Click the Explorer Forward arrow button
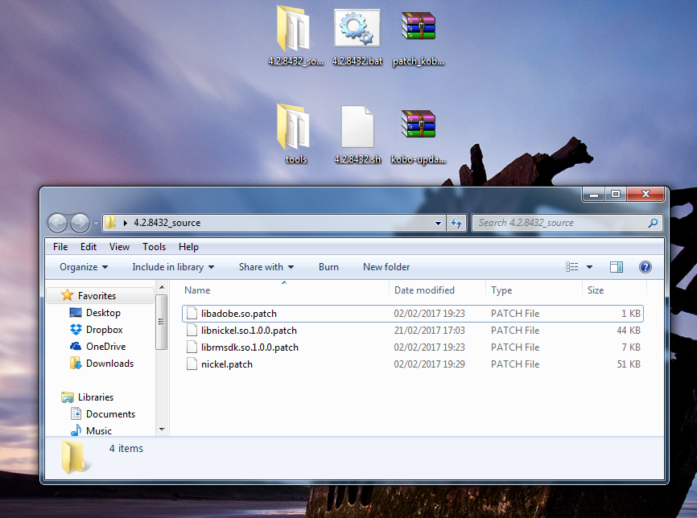This screenshot has height=518, width=697. [80, 223]
